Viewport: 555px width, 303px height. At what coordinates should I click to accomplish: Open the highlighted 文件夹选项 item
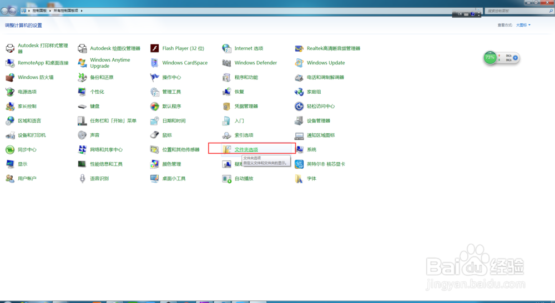(246, 150)
